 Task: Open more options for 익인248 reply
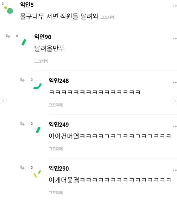tap(175, 82)
